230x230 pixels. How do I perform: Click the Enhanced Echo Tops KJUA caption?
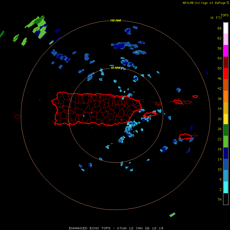pyautogui.click(x=116, y=228)
